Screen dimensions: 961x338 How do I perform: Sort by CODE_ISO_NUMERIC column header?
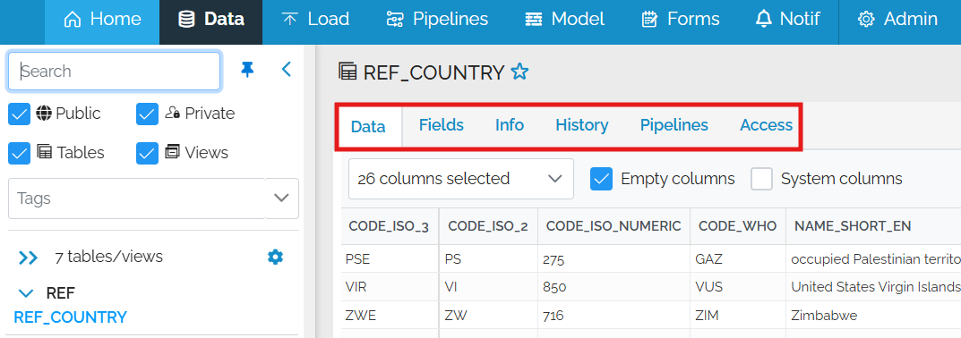click(x=613, y=226)
